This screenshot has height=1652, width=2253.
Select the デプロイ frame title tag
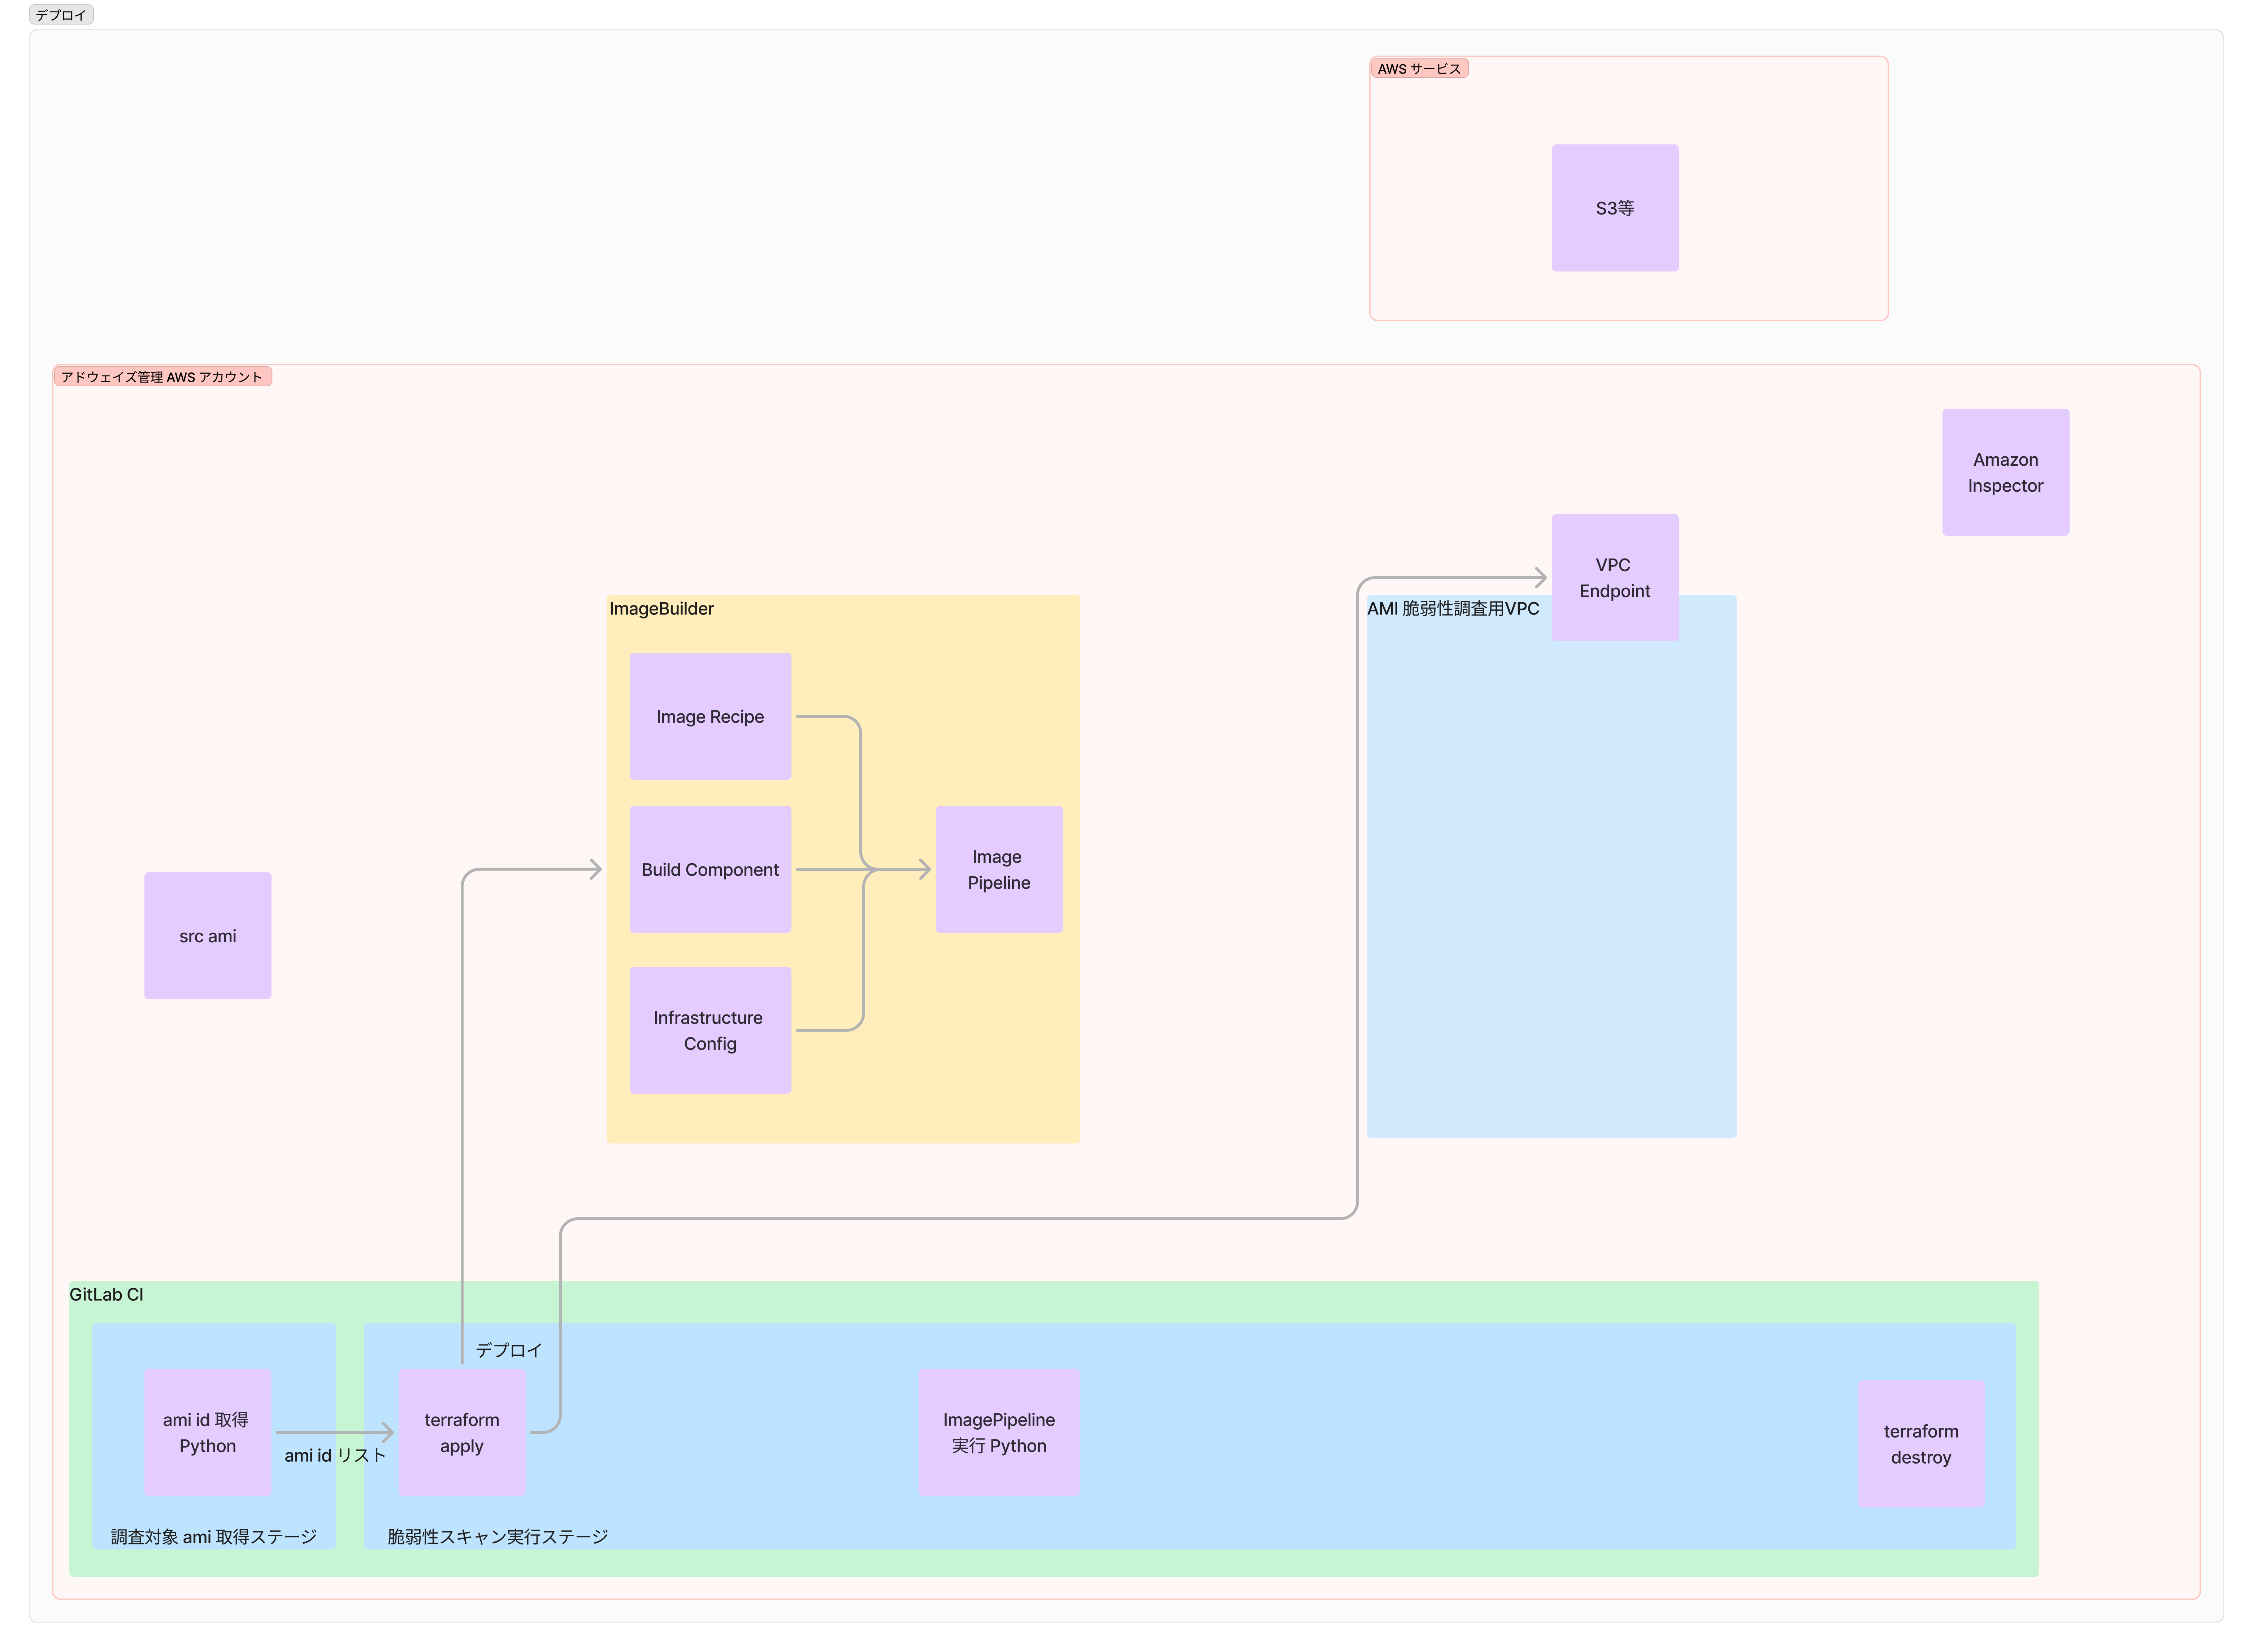(x=61, y=15)
